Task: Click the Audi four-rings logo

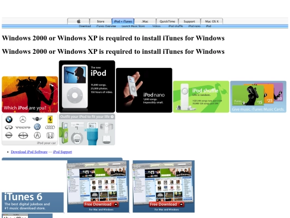Action: [x=50, y=127]
